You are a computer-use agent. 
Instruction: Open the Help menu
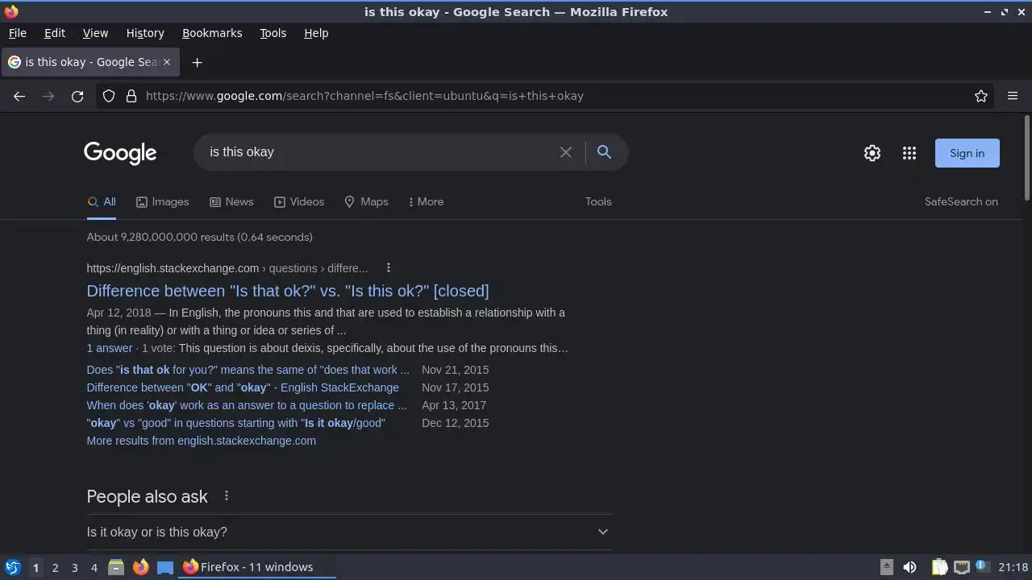tap(316, 33)
